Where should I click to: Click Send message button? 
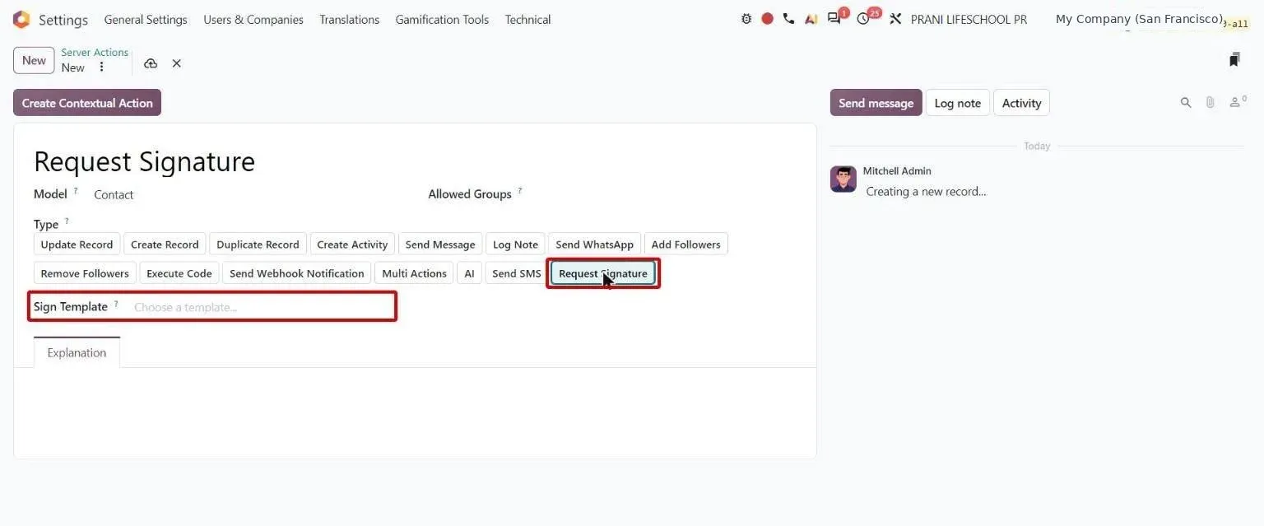[876, 103]
